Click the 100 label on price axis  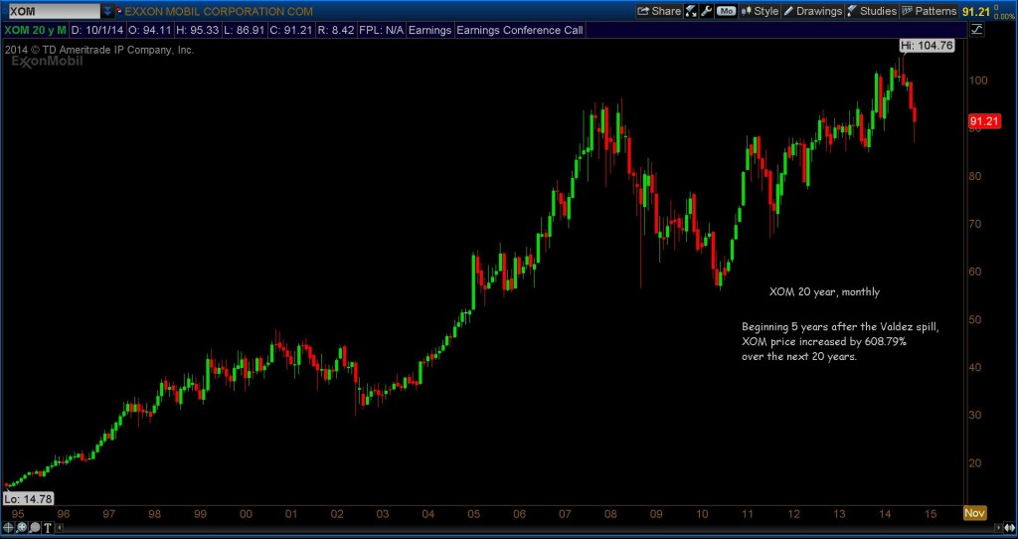(978, 81)
